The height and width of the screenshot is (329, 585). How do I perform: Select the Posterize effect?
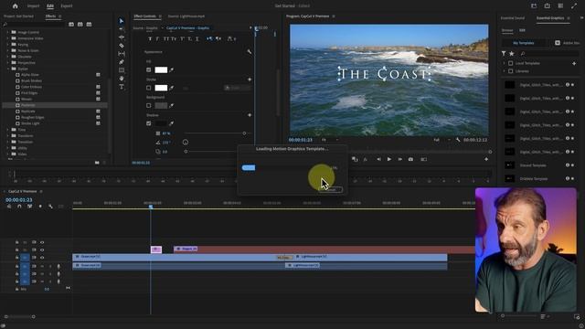pos(55,105)
